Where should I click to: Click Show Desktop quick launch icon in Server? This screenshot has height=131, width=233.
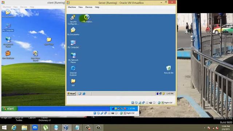click(80, 94)
